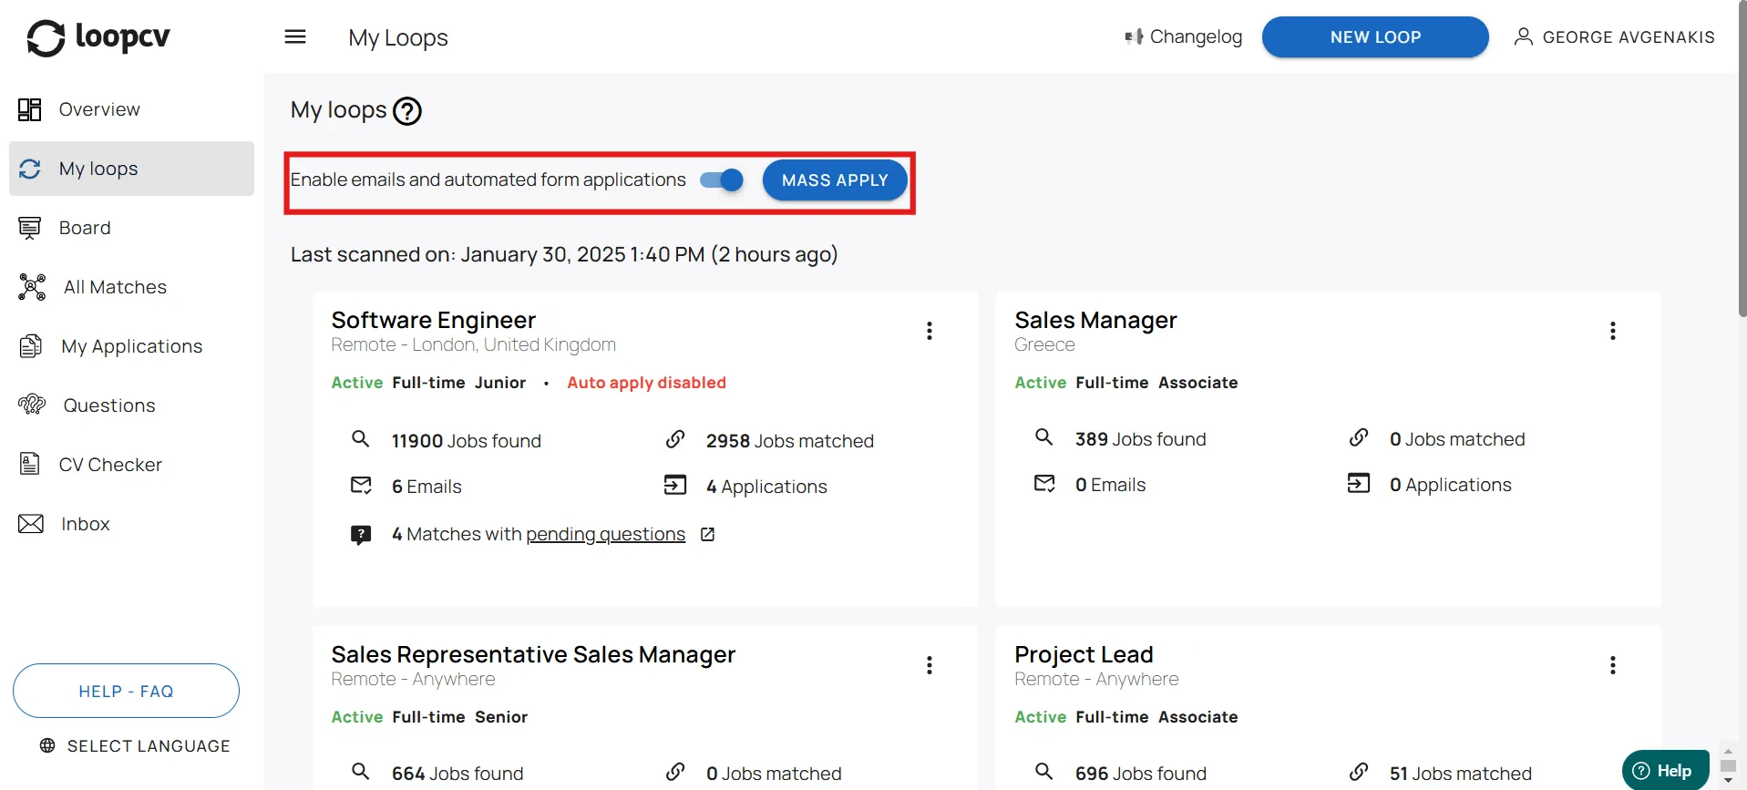This screenshot has height=790, width=1747.
Task: Click SELECT LANGUAGE button
Action: [135, 745]
